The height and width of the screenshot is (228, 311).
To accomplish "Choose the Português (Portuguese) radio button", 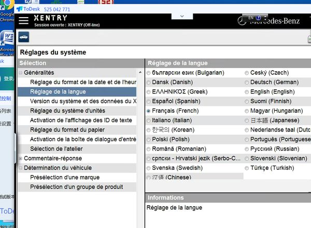I will pyautogui.click(x=247, y=140).
